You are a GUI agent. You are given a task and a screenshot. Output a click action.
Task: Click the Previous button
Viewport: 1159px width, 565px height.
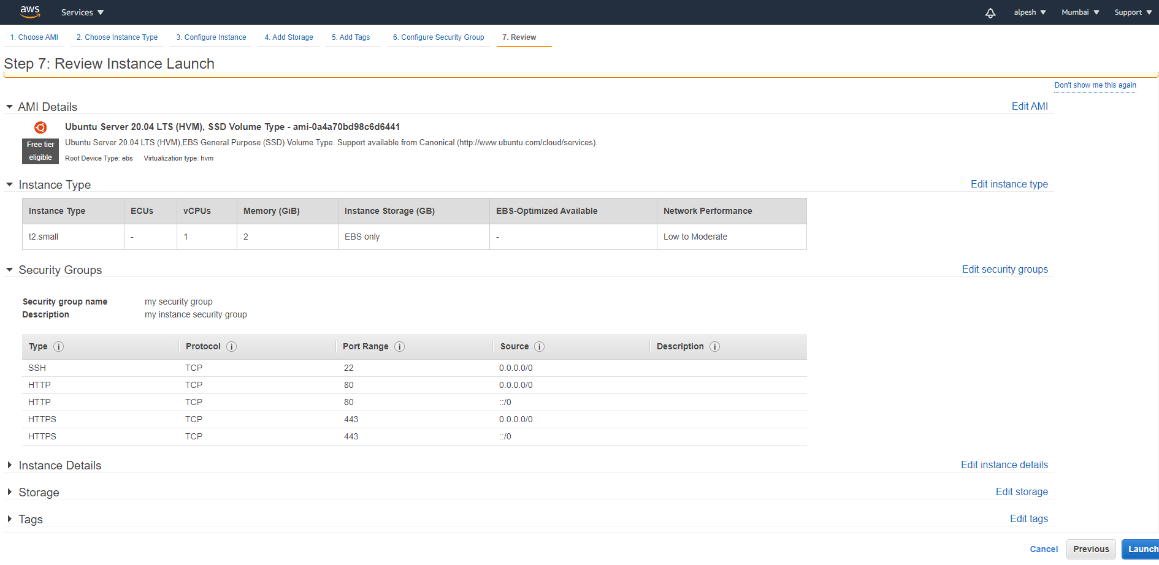(x=1091, y=549)
